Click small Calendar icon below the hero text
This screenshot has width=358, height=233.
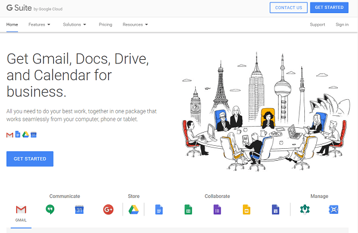[x=33, y=134]
